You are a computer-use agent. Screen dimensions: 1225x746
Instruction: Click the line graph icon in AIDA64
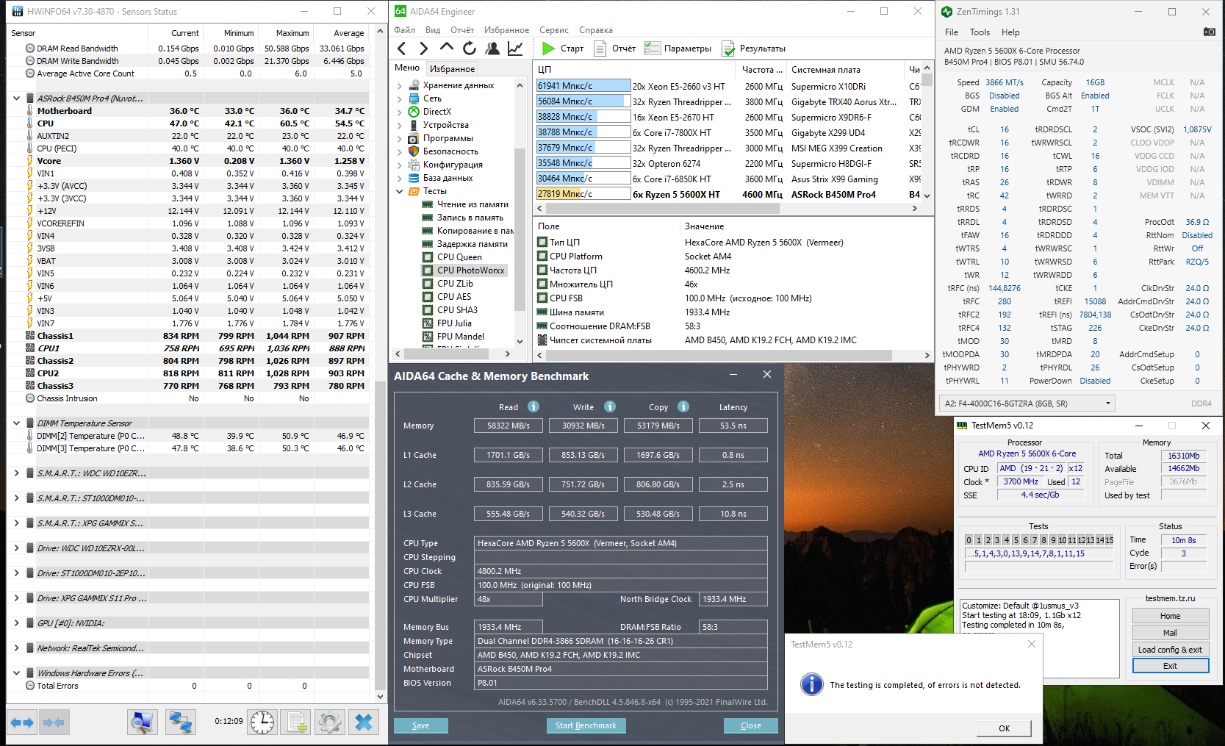point(515,49)
